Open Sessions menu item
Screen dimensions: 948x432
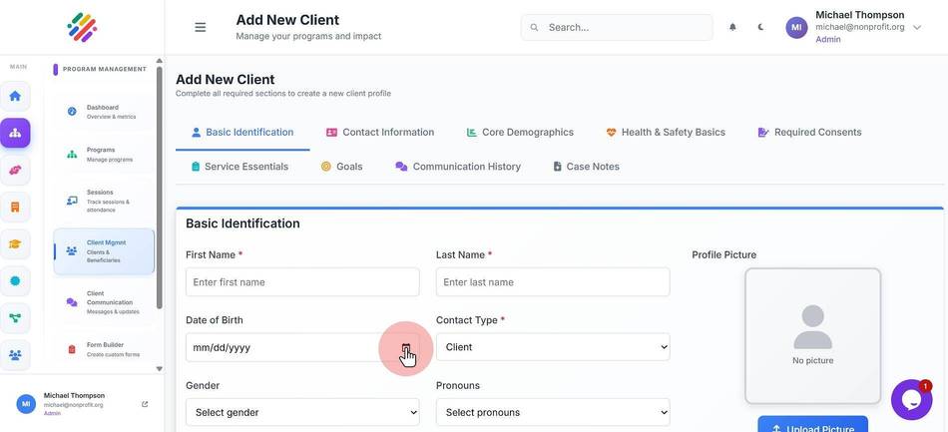(x=104, y=201)
